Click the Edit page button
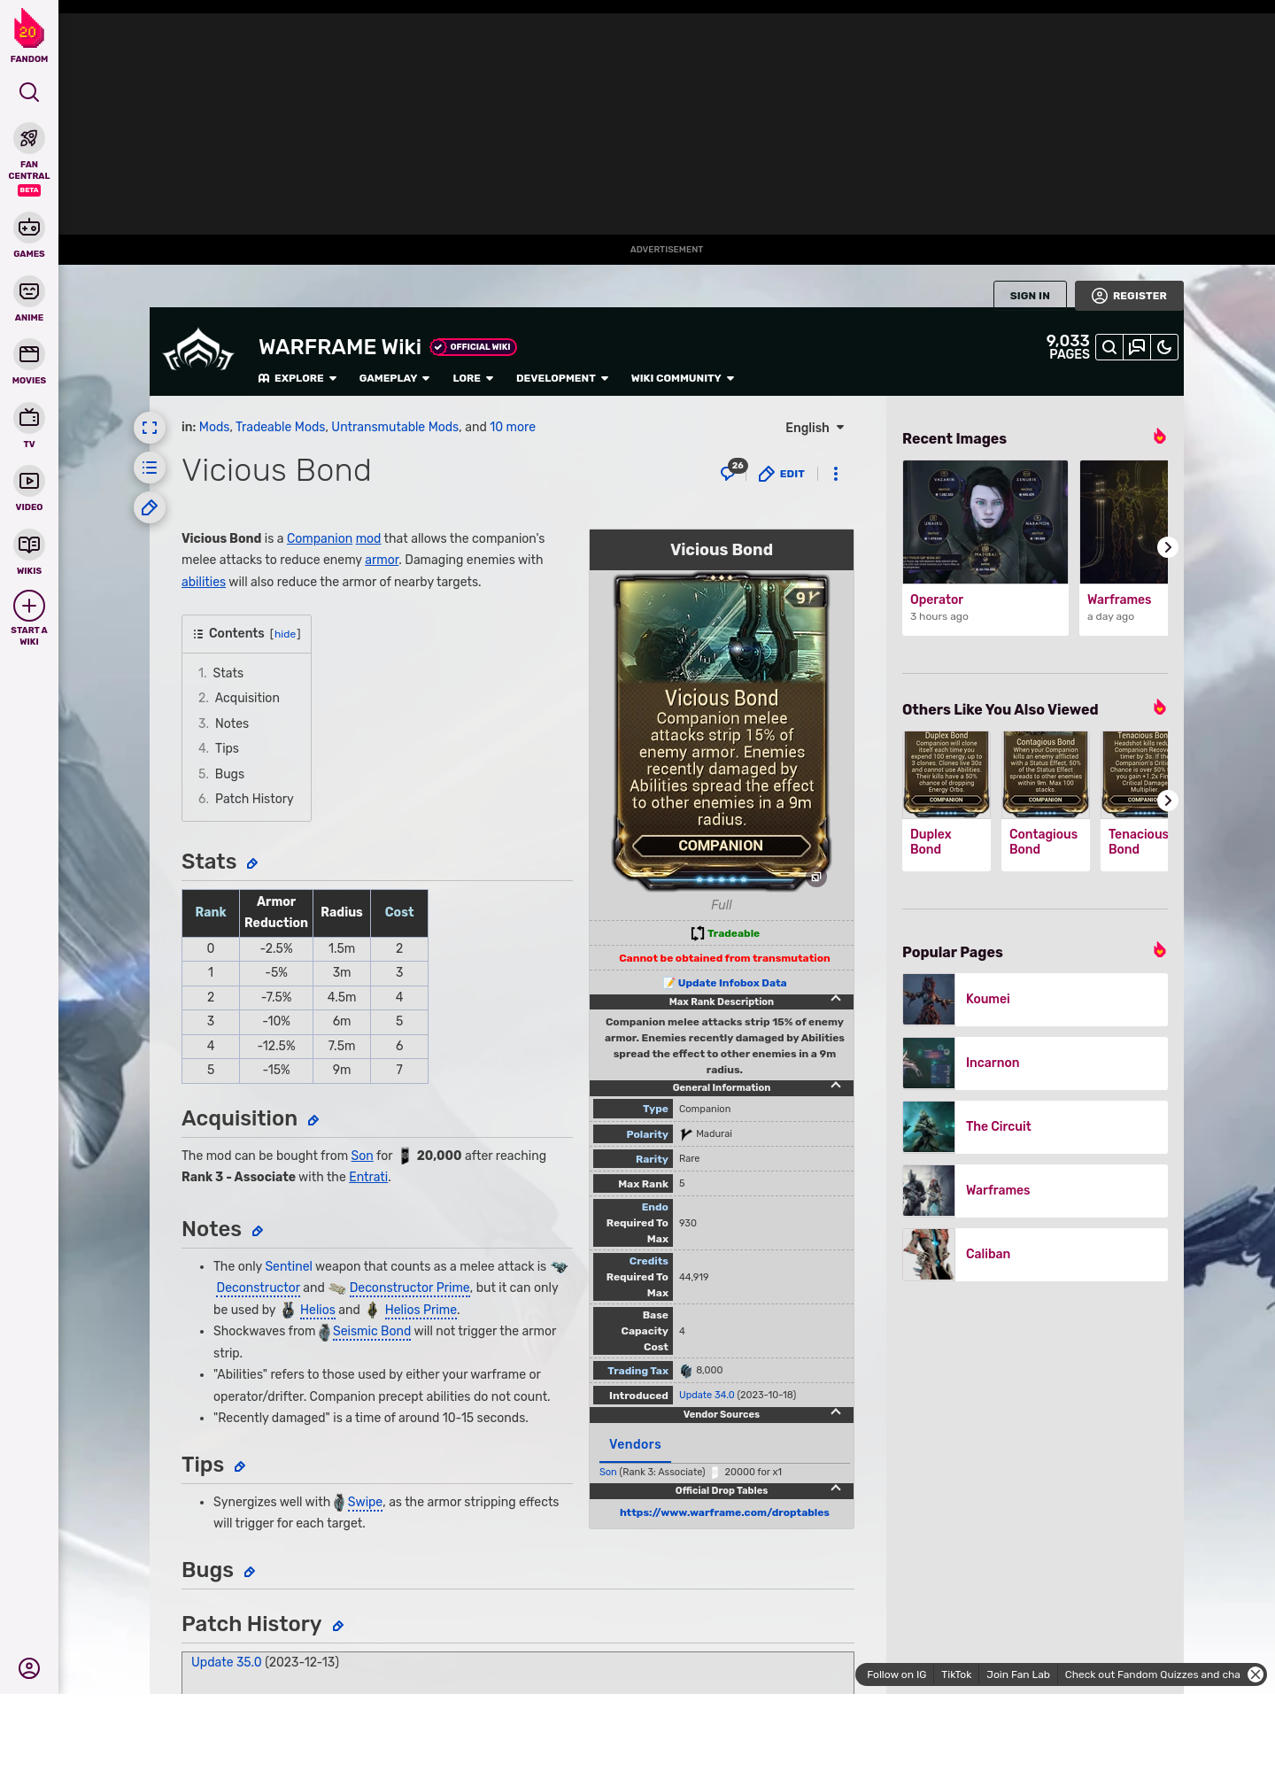Viewport: 1275px width, 1771px height. 782,474
